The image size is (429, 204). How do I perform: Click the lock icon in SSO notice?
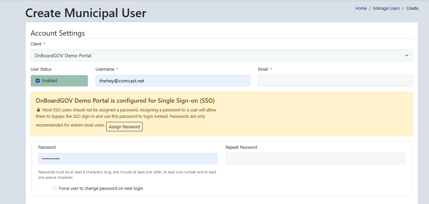[x=38, y=110]
